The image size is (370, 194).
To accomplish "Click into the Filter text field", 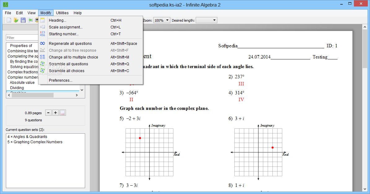I will coord(22,38).
